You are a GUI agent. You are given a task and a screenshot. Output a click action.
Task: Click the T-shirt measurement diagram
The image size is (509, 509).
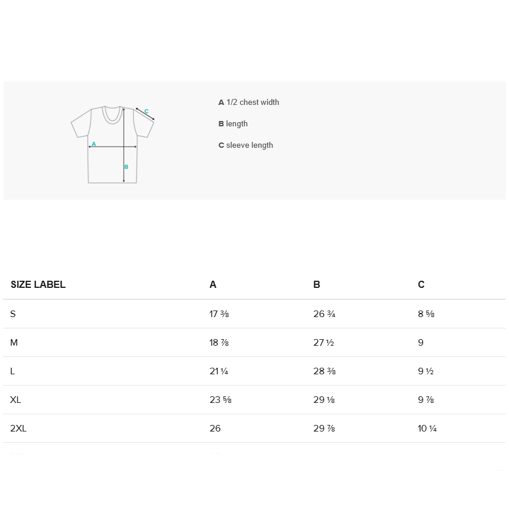(x=113, y=144)
